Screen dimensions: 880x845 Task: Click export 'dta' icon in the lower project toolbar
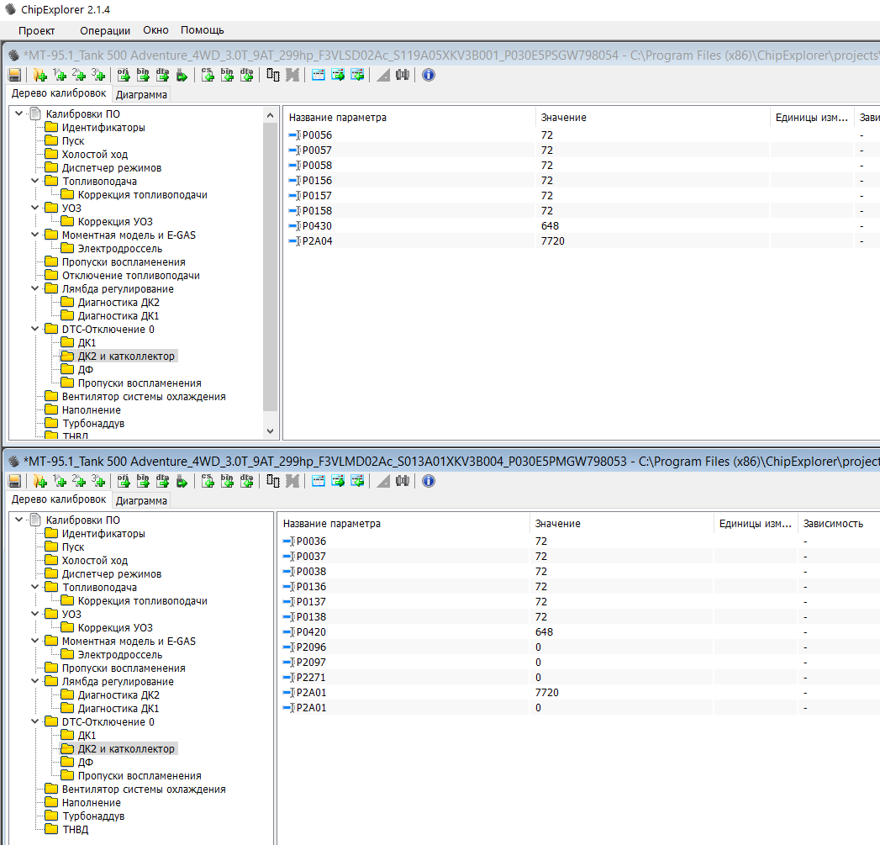point(162,481)
